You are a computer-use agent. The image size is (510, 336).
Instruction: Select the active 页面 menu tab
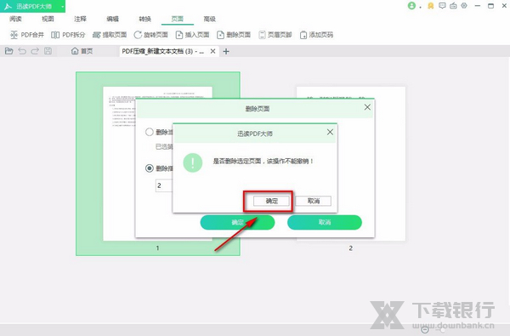click(178, 19)
